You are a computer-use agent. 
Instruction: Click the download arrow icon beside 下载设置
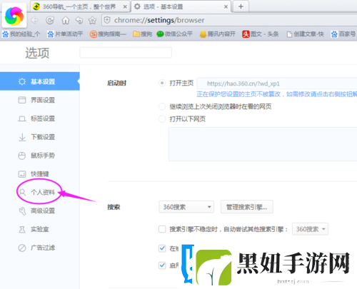pyautogui.click(x=22, y=137)
